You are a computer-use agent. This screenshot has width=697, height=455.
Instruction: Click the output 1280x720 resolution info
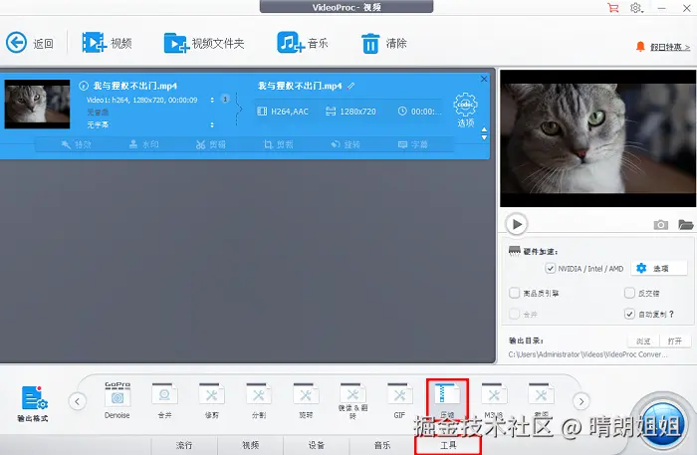point(350,112)
